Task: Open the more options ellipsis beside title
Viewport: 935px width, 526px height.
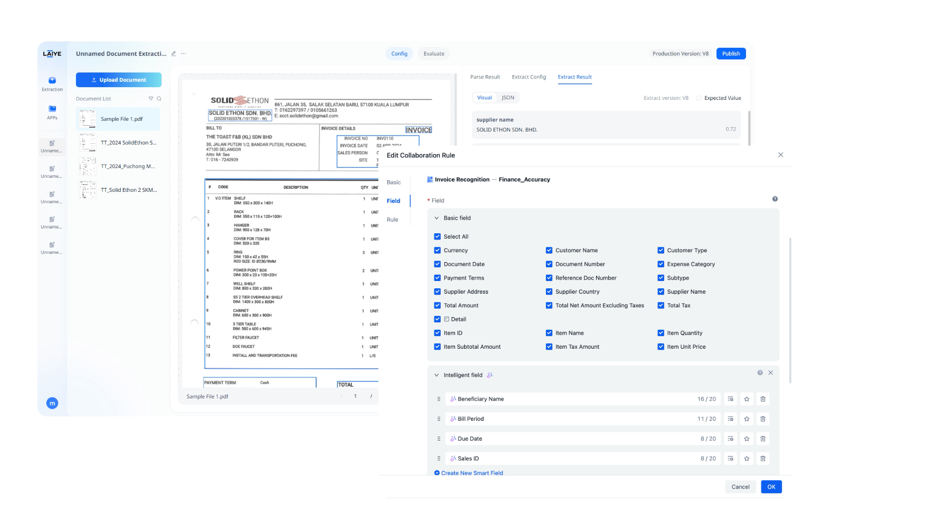Action: pyautogui.click(x=184, y=54)
